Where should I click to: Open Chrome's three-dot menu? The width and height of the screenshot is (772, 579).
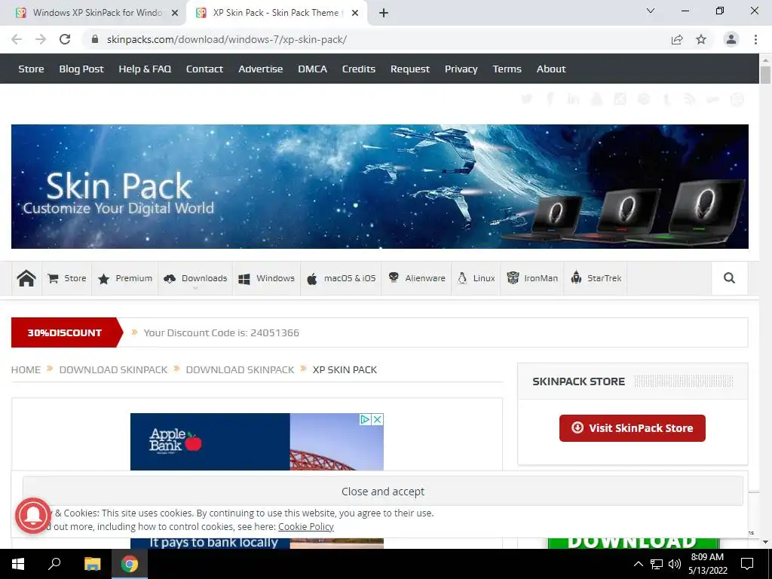755,39
